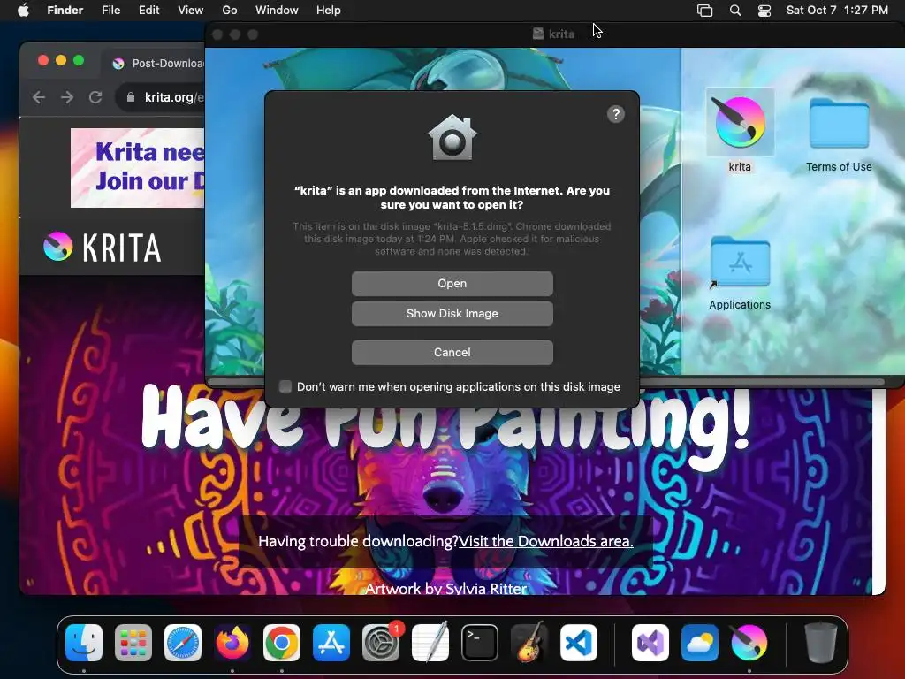Open the krita app from the dialog
Viewport: 905px width, 679px height.
[452, 284]
